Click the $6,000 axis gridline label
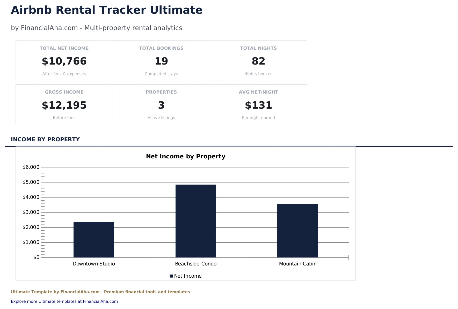Viewport: 458px width, 309px height. tap(31, 167)
